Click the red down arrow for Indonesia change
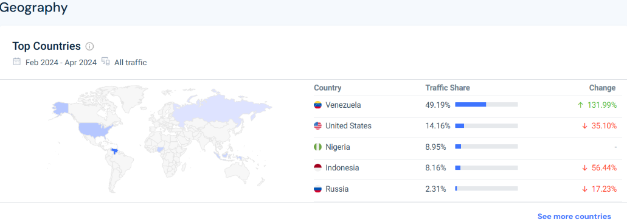The height and width of the screenshot is (224, 627). (x=584, y=168)
